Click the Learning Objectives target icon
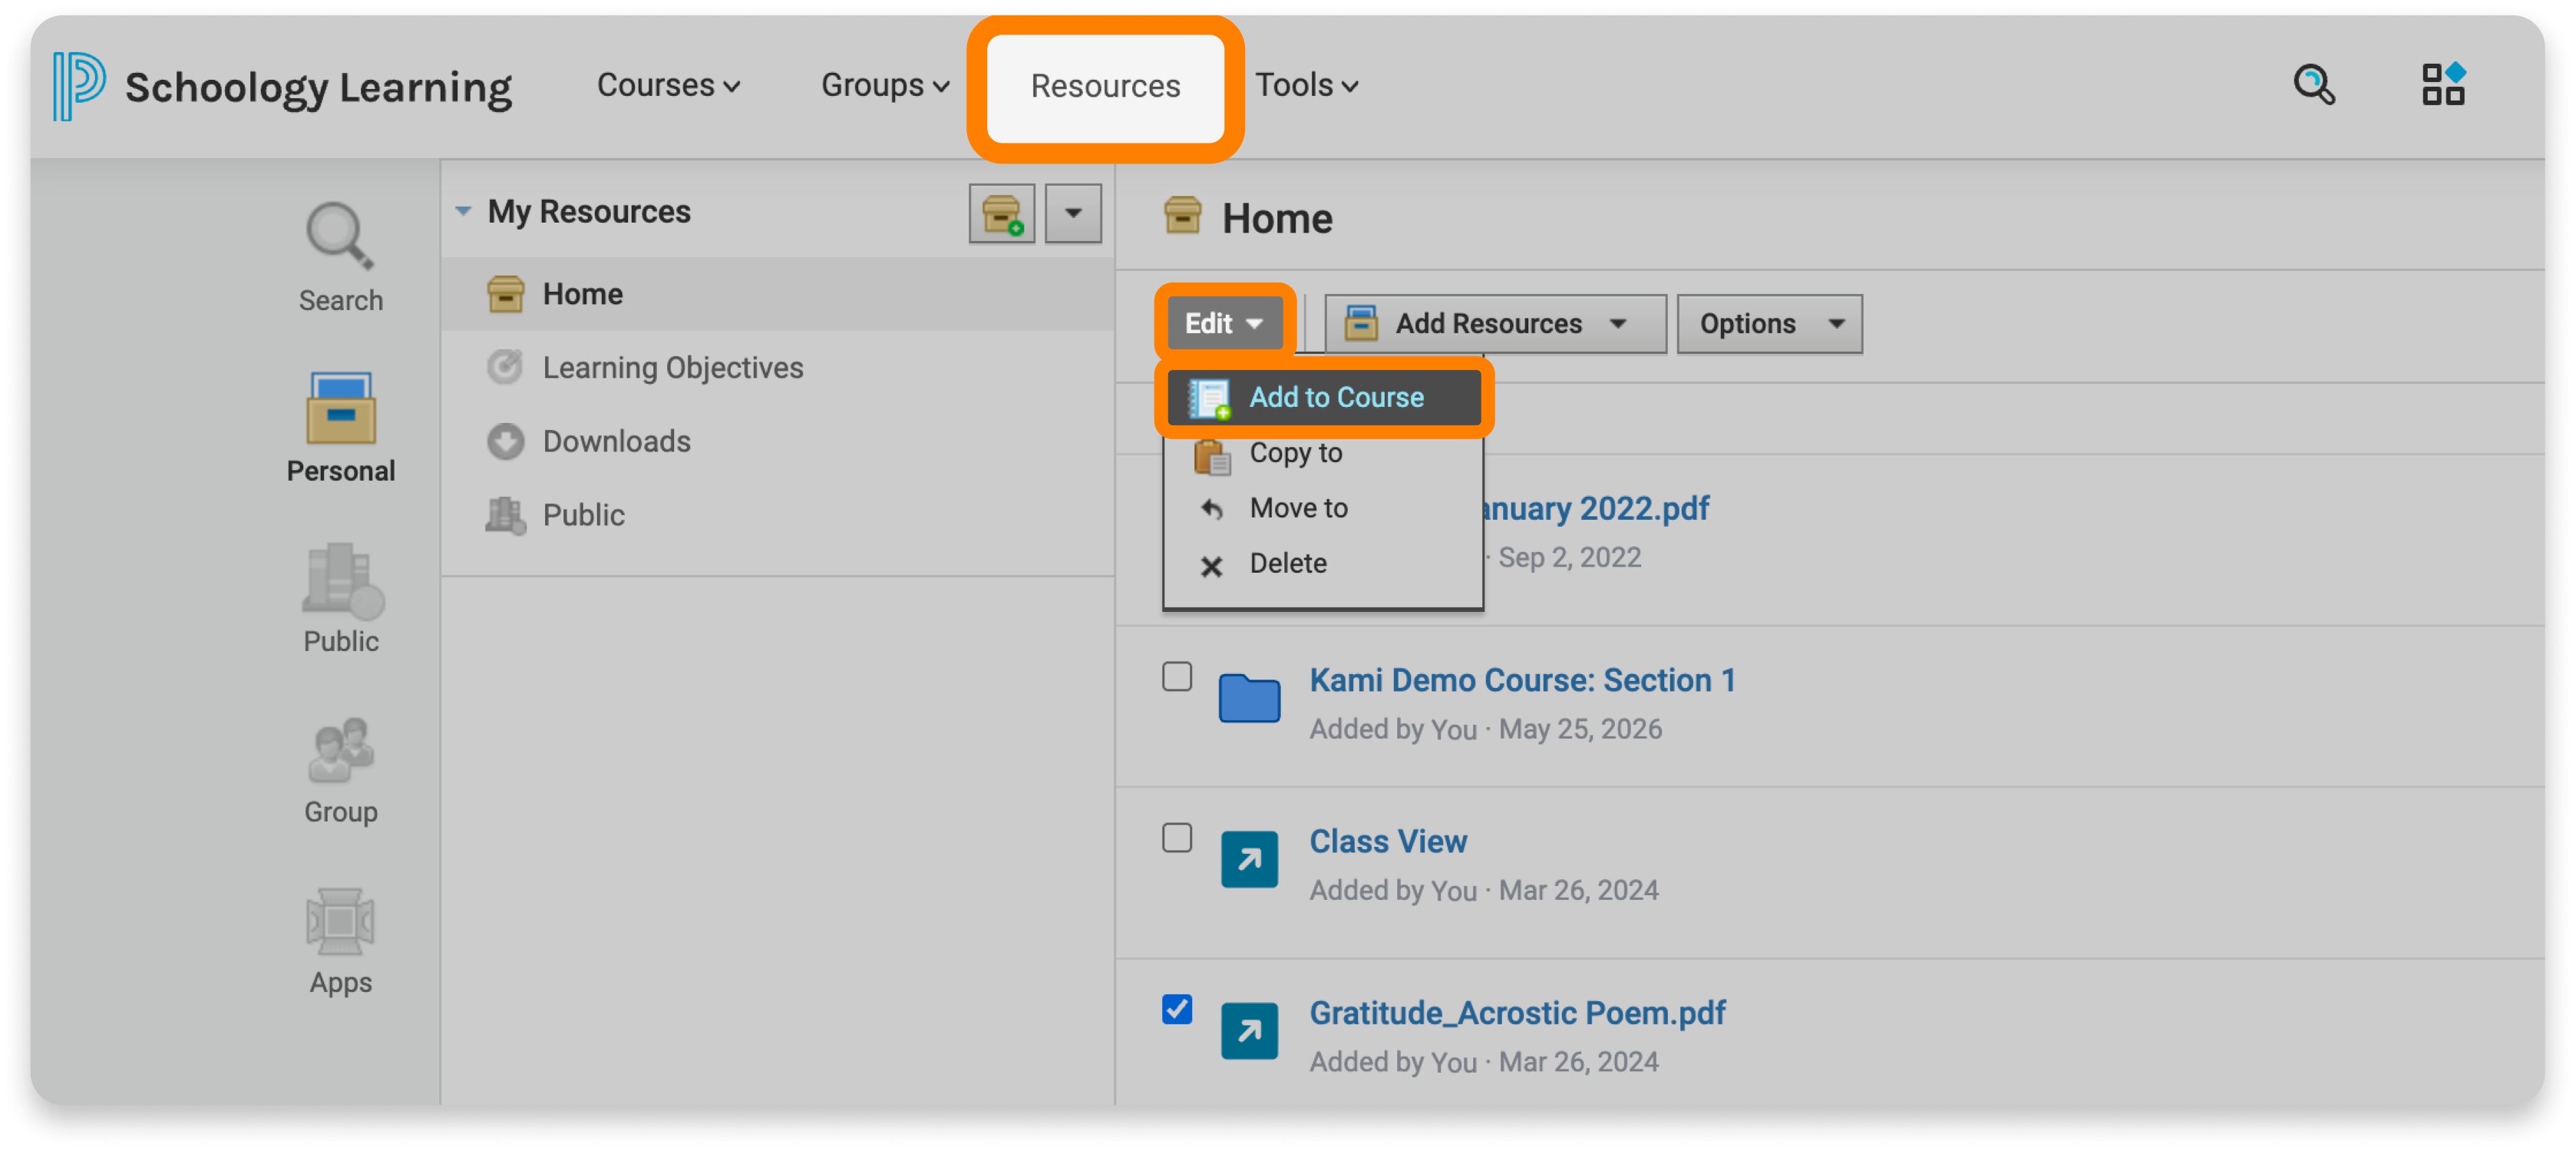This screenshot has width=2576, height=1151. [x=505, y=367]
